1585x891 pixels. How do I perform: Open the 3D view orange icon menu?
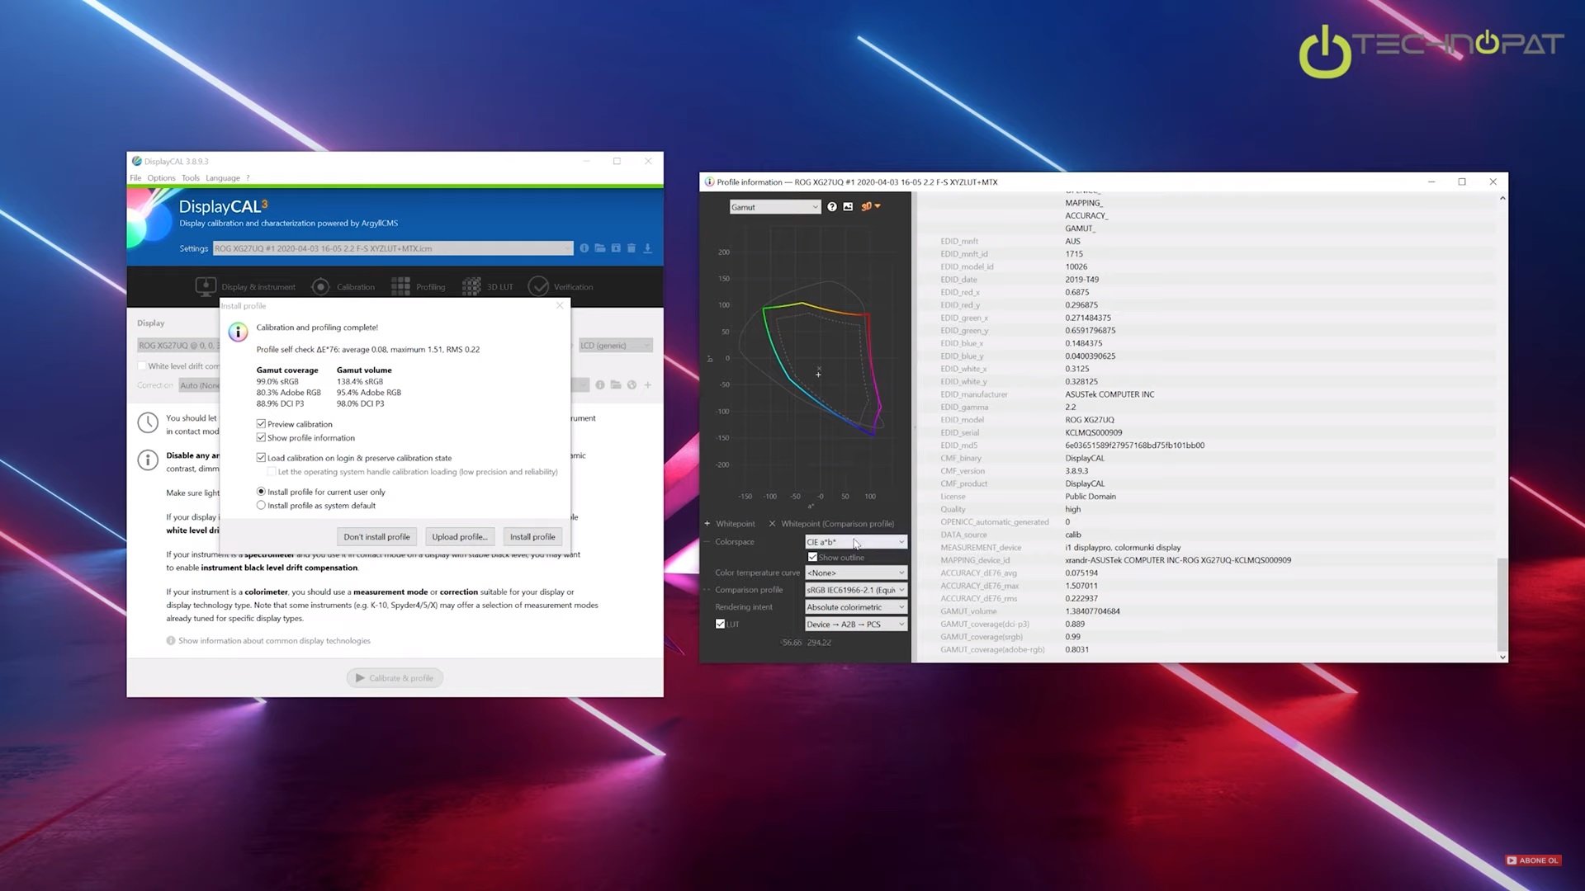(870, 207)
